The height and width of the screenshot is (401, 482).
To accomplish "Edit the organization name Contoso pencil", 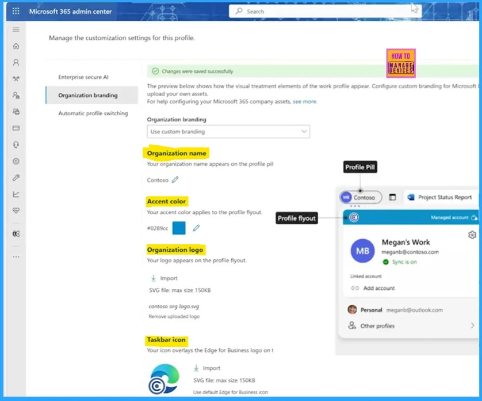I will coord(175,180).
